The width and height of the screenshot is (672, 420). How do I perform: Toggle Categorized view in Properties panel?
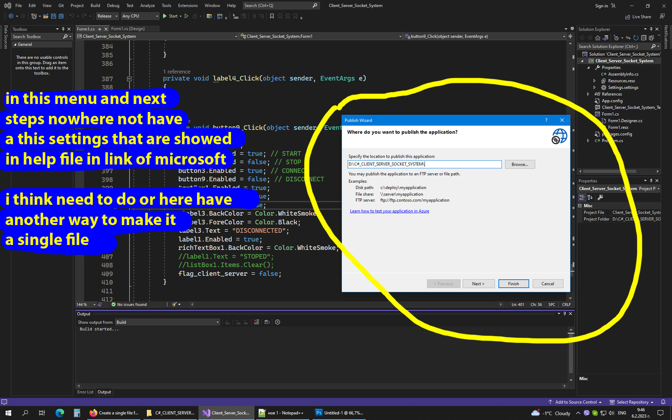pyautogui.click(x=582, y=197)
